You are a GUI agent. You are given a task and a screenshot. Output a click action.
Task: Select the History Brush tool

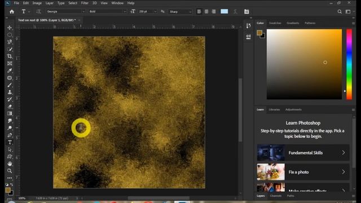pos(10,99)
